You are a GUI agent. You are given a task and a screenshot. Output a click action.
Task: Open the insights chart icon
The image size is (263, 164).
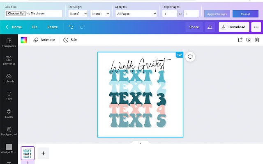tap(210, 27)
